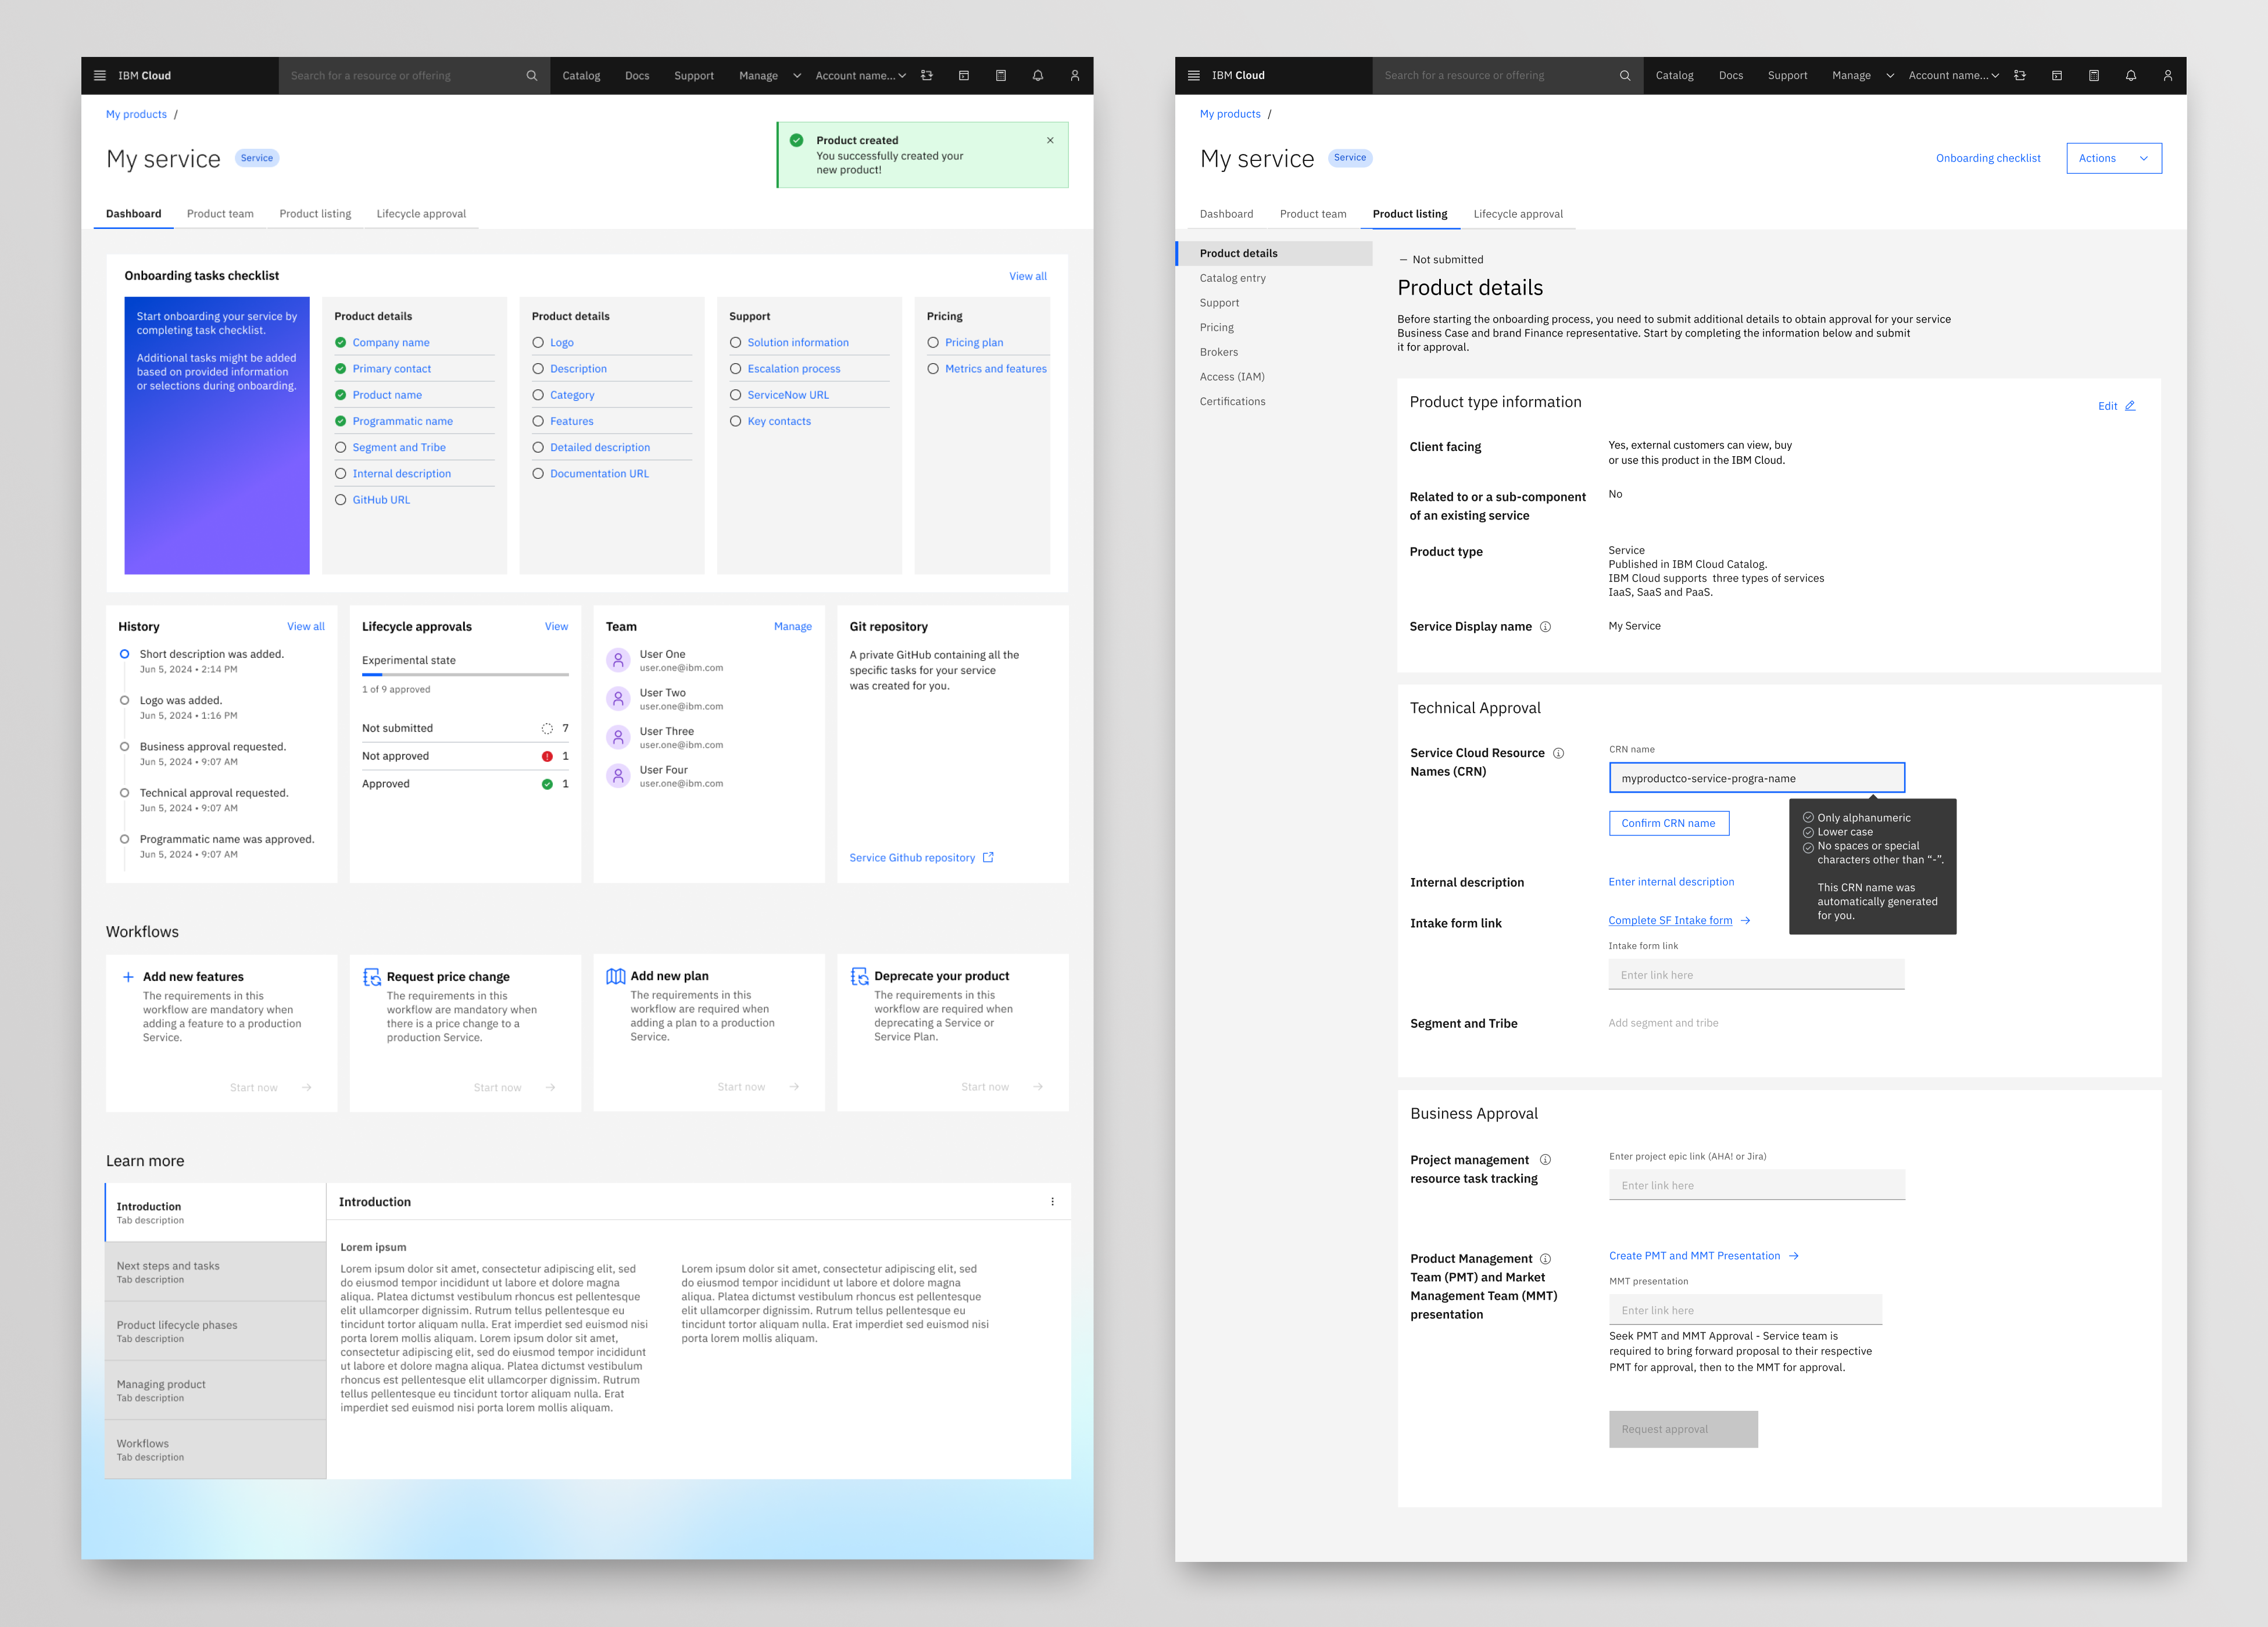Toggle the Pricing plan checklist circle
Viewport: 2268px width, 1627px height.
(x=933, y=342)
